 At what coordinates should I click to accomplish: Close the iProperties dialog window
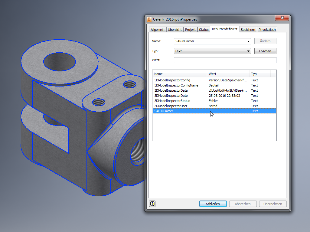pyautogui.click(x=282, y=18)
